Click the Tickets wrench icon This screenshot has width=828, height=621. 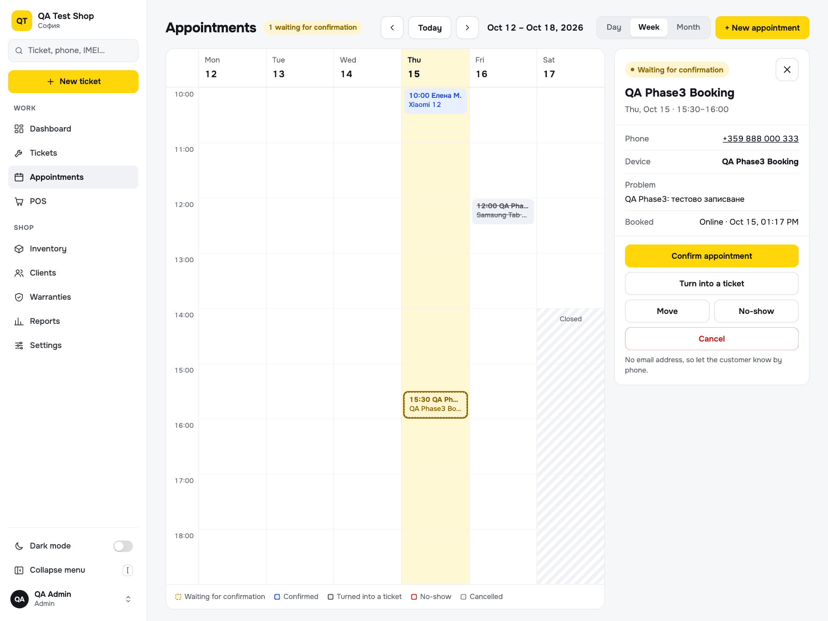(19, 153)
